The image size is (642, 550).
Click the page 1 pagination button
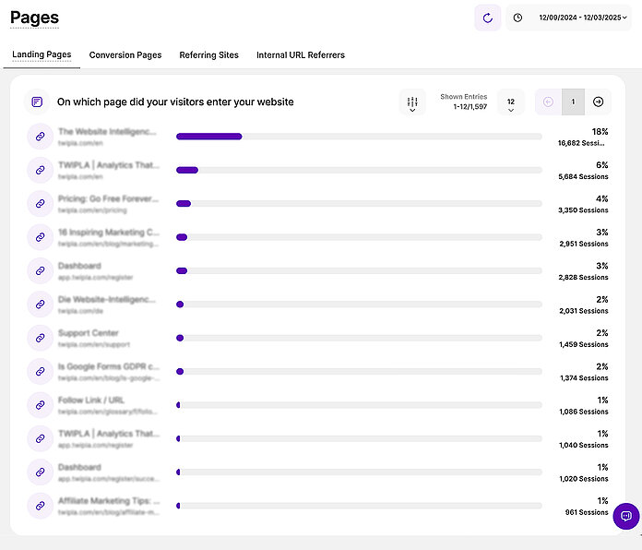click(573, 102)
